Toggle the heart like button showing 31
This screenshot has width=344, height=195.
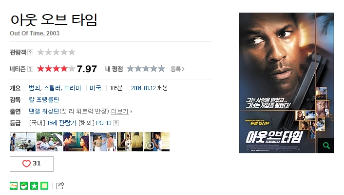click(32, 164)
